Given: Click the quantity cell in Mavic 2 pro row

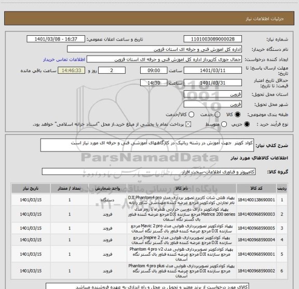Looking at the screenshot, I should pyautogui.click(x=70, y=228).
